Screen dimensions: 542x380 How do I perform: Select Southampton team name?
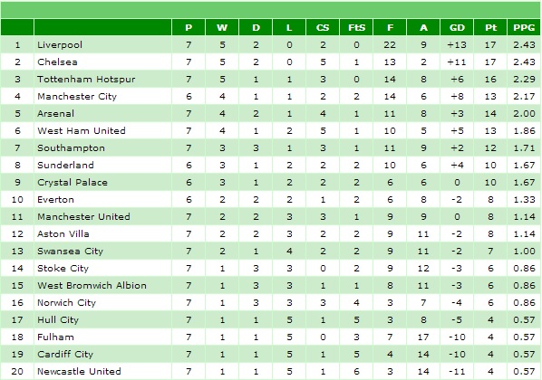71,148
